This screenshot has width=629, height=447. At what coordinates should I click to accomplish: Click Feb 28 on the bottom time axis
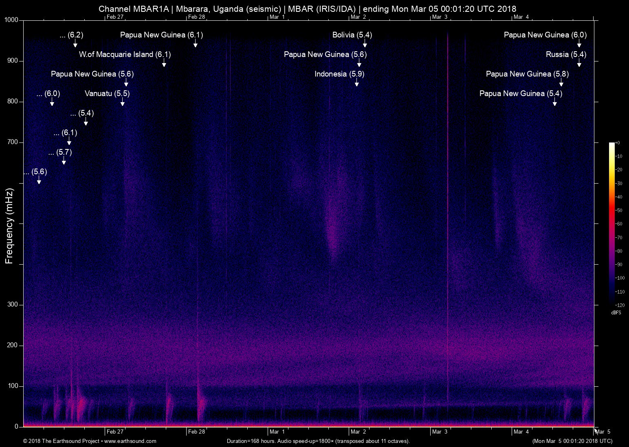pos(196,432)
